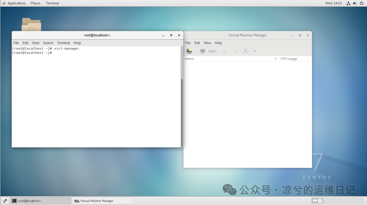The width and height of the screenshot is (367, 205).
Task: Sort by Name column header
Action: 231,59
